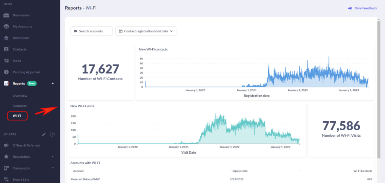Viewport: 385px width, 183px height.
Task: Select the Wi-Fi report item
Action: (x=17, y=116)
